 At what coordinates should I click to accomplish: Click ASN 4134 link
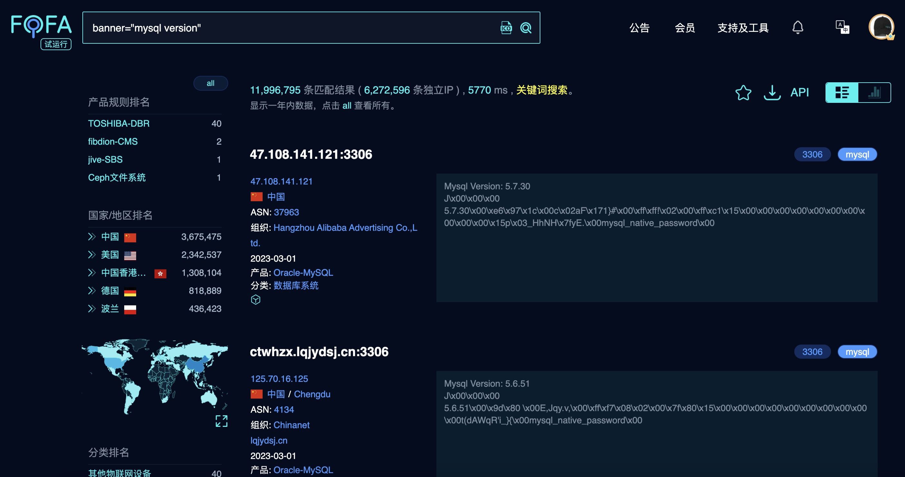click(x=284, y=409)
